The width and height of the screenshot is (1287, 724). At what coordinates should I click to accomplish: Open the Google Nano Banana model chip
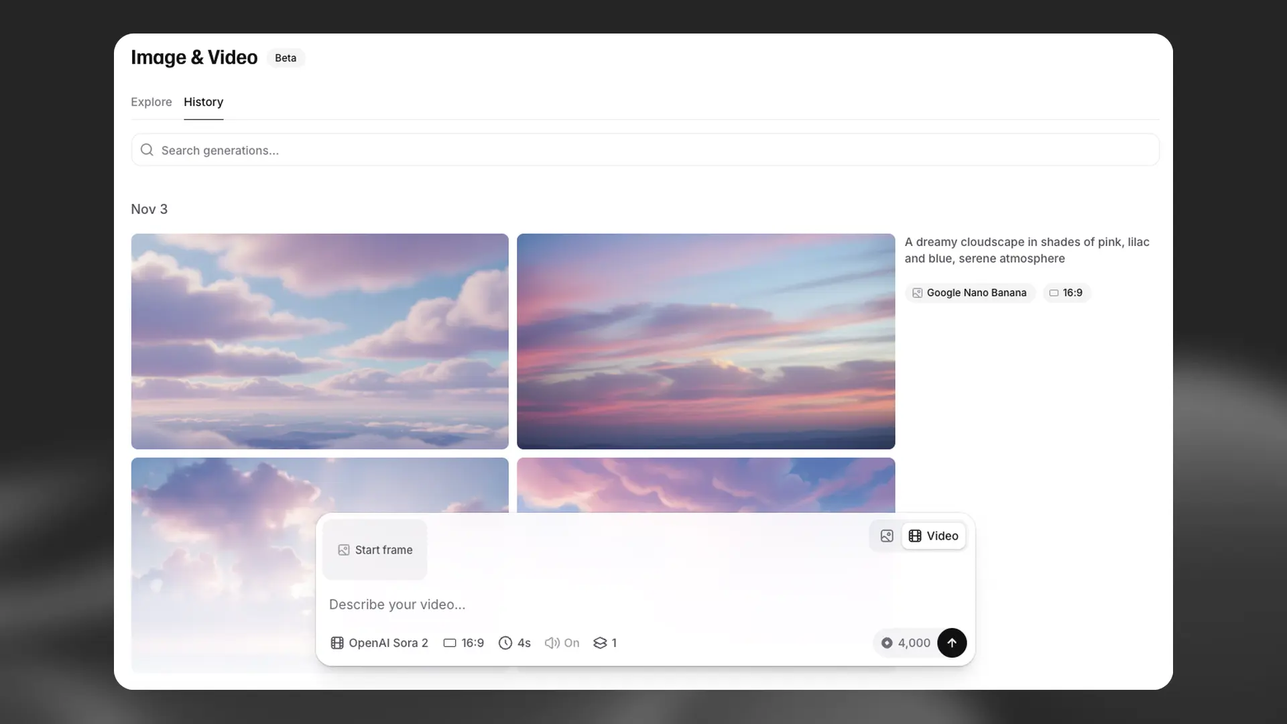tap(969, 292)
